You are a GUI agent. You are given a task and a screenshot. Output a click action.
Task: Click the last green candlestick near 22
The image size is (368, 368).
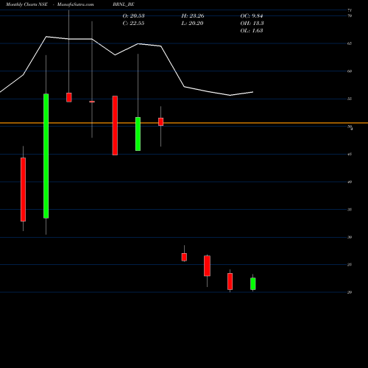click(253, 284)
